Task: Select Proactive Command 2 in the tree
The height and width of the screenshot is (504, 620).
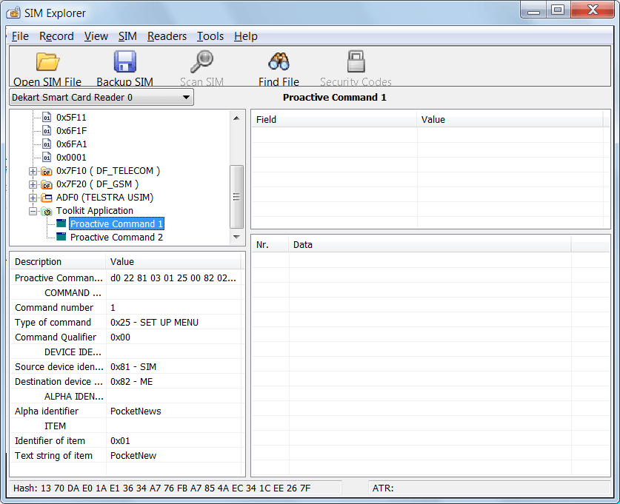Action: pos(116,238)
